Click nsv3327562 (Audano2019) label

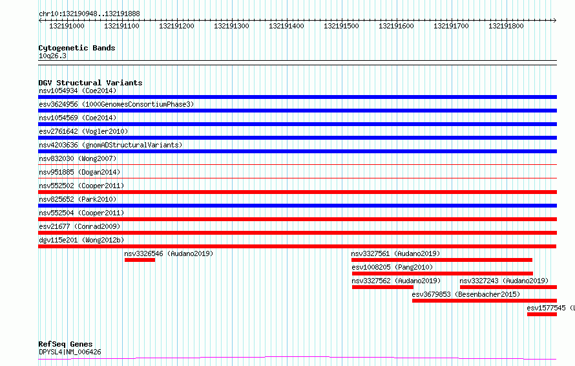pyautogui.click(x=396, y=281)
